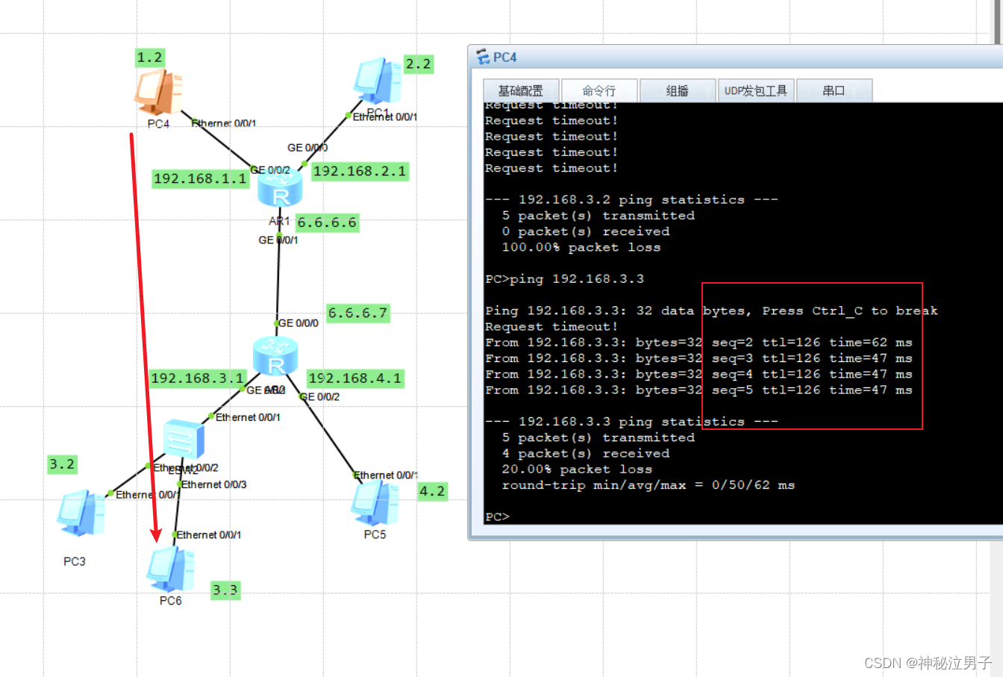
Task: Open the UDP发包工具 tab
Action: pos(755,91)
